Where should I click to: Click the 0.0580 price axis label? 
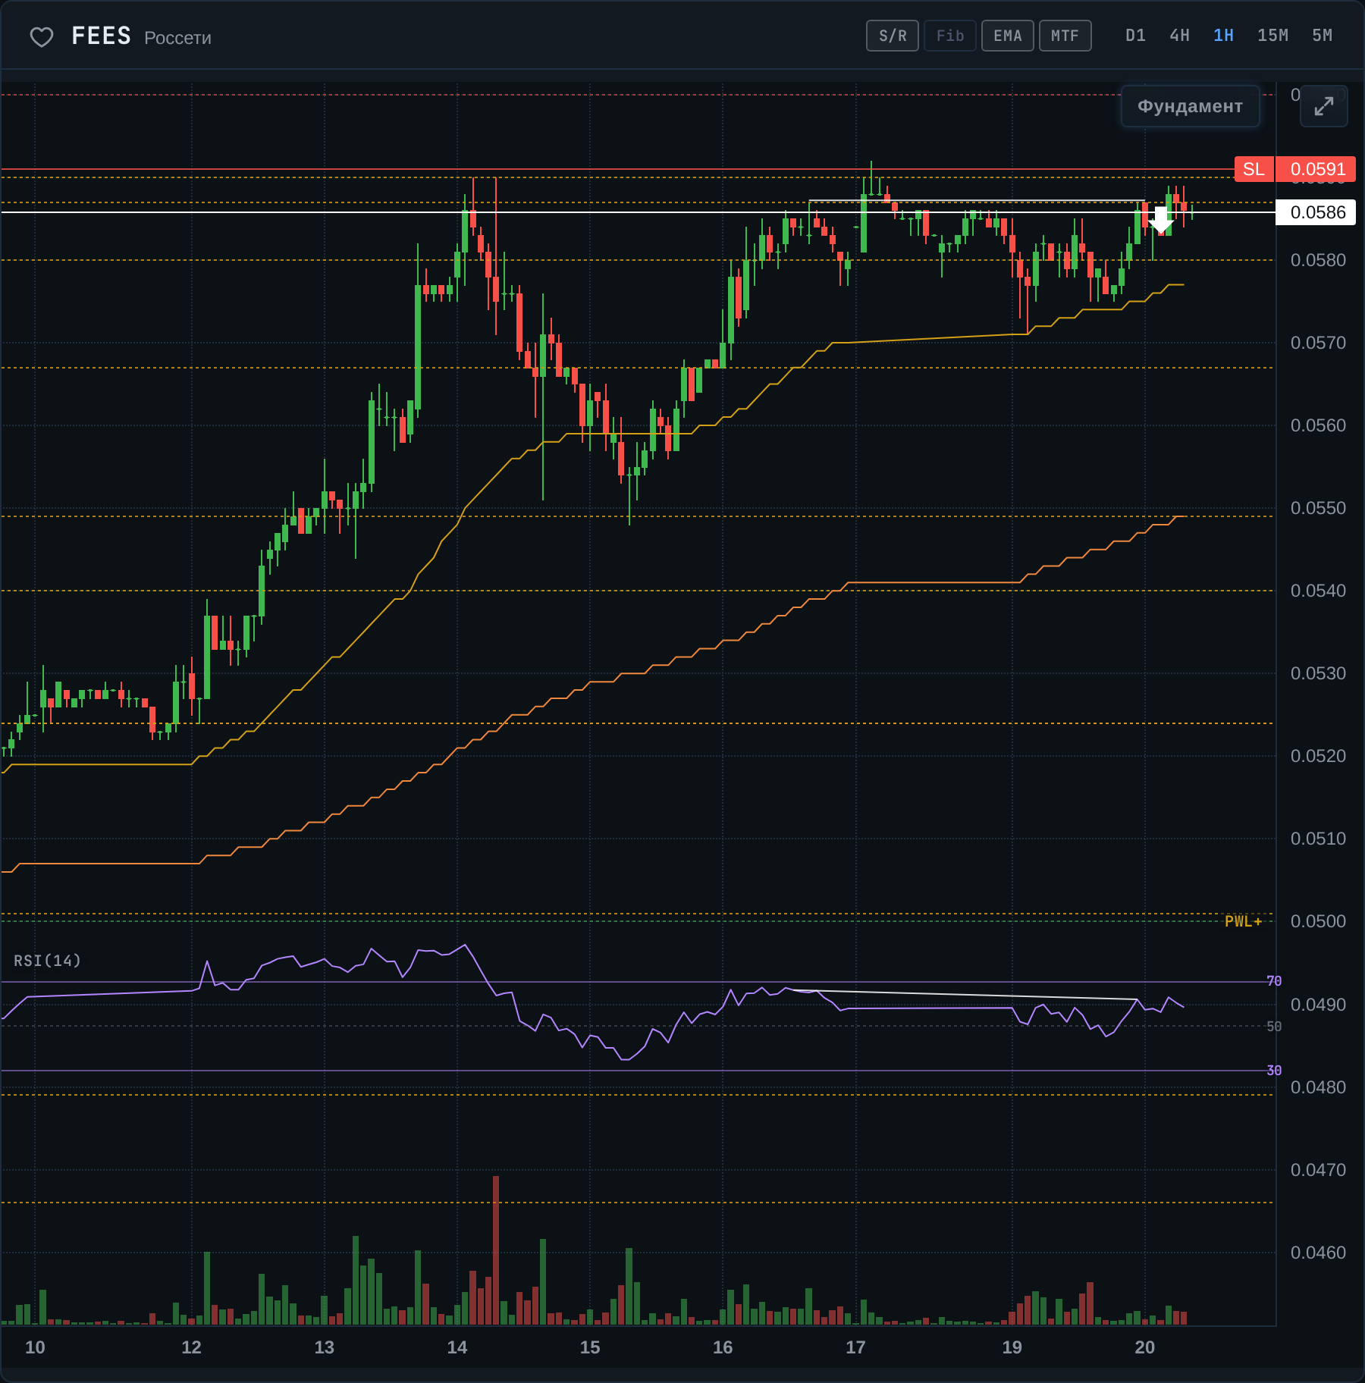coord(1318,260)
